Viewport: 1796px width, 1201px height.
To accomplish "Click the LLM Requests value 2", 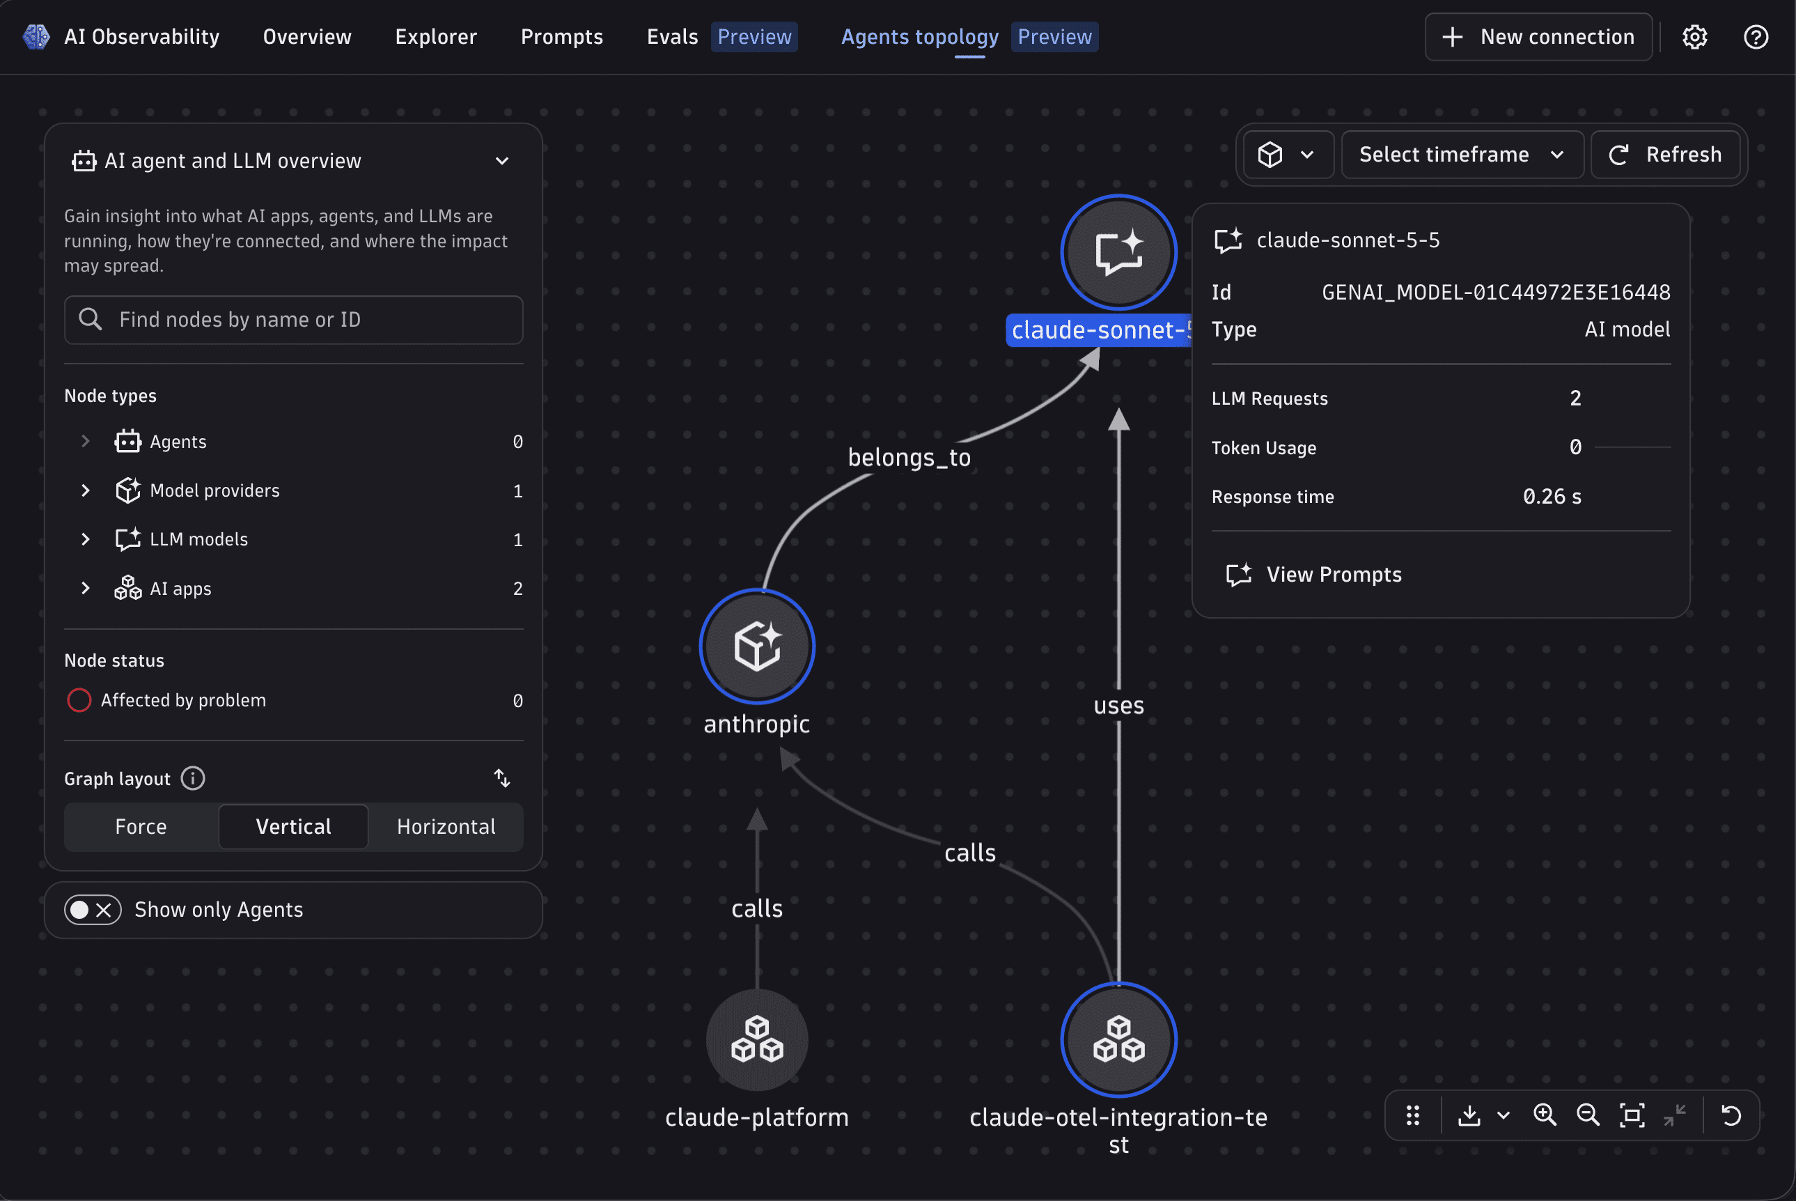I will [x=1575, y=398].
